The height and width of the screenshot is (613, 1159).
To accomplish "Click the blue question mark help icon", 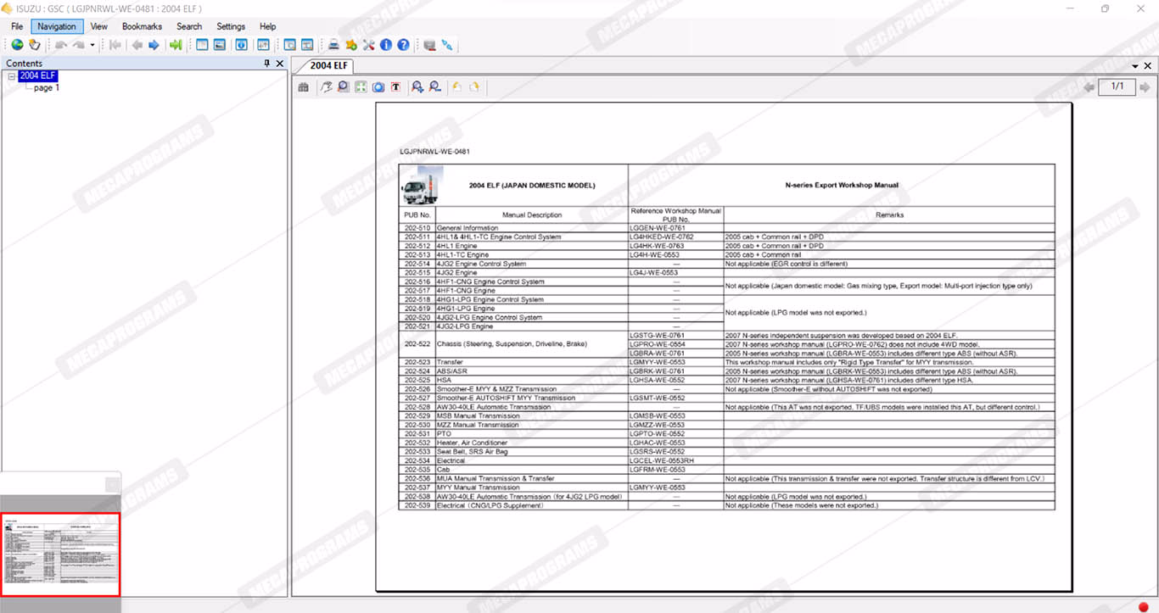I will click(x=403, y=45).
